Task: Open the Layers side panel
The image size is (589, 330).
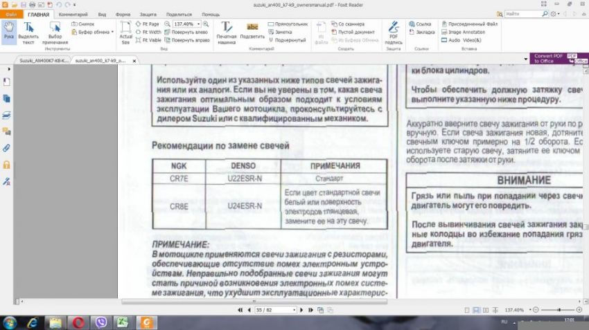Action: coord(6,115)
